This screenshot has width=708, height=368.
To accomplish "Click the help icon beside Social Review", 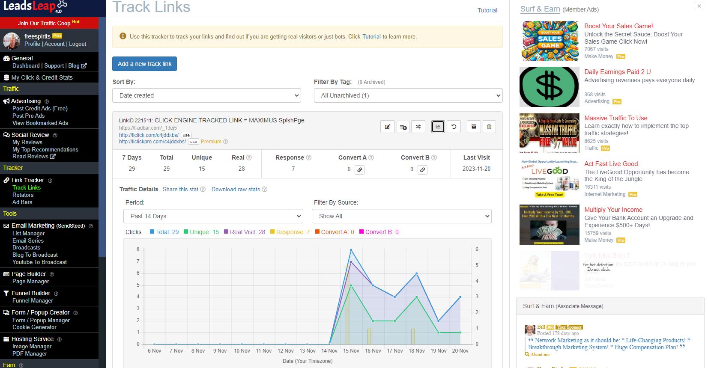I will click(55, 135).
